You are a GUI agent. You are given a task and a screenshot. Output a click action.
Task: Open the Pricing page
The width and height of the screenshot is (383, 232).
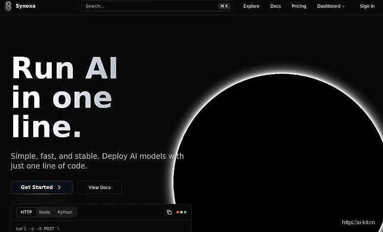click(x=299, y=6)
